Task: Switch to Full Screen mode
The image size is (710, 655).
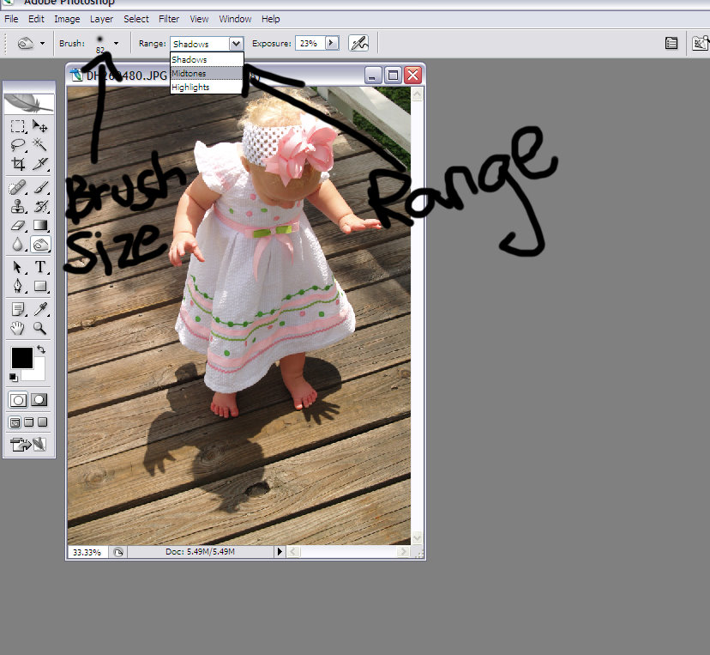Action: [x=42, y=422]
